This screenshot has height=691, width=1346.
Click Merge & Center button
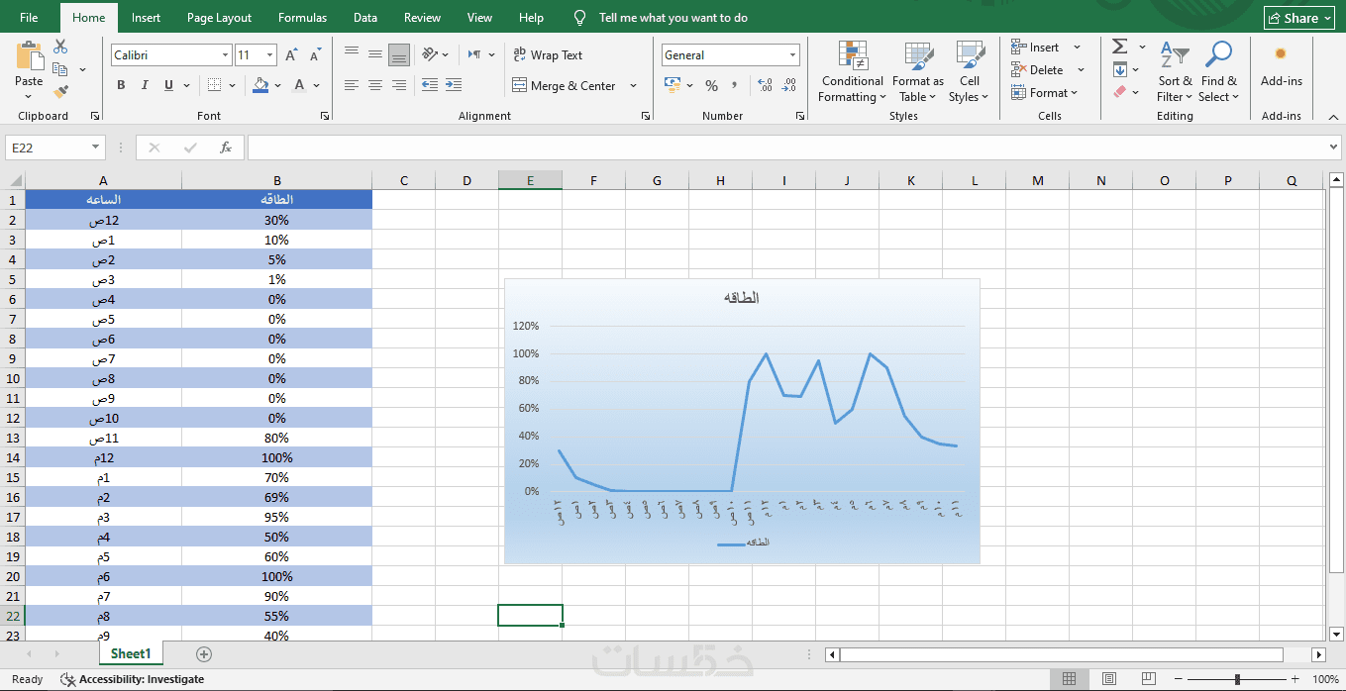[564, 86]
